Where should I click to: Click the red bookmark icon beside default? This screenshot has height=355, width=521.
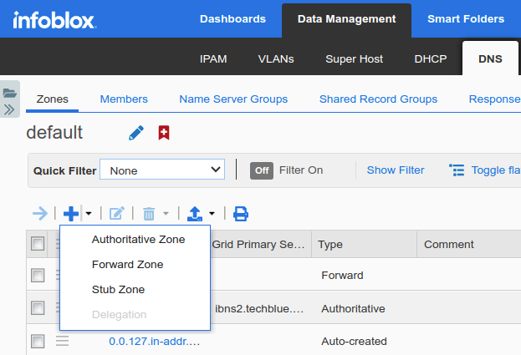pos(164,133)
